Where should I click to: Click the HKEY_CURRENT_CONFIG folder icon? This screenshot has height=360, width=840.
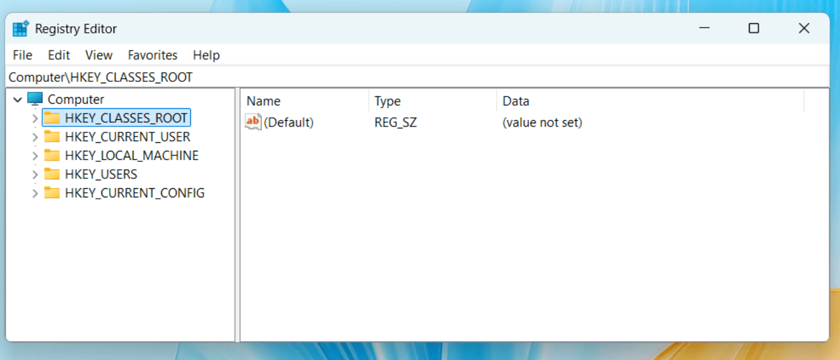point(52,193)
